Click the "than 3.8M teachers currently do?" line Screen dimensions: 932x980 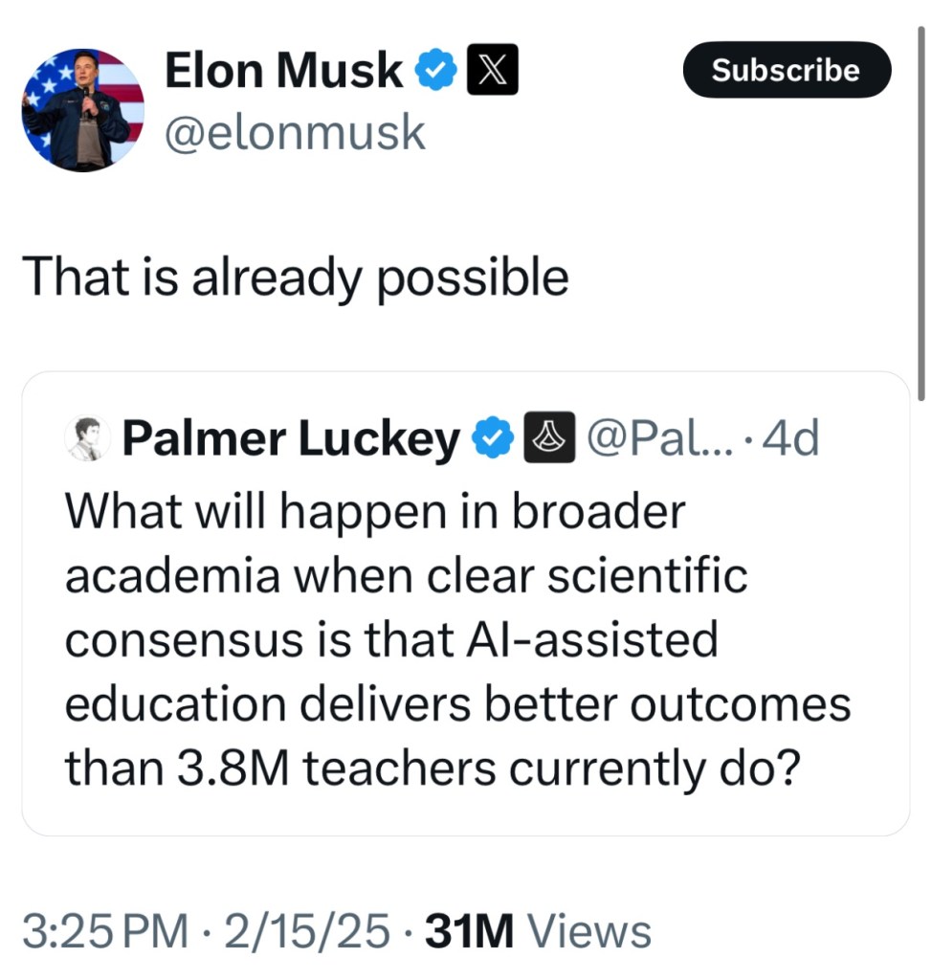[x=431, y=768]
